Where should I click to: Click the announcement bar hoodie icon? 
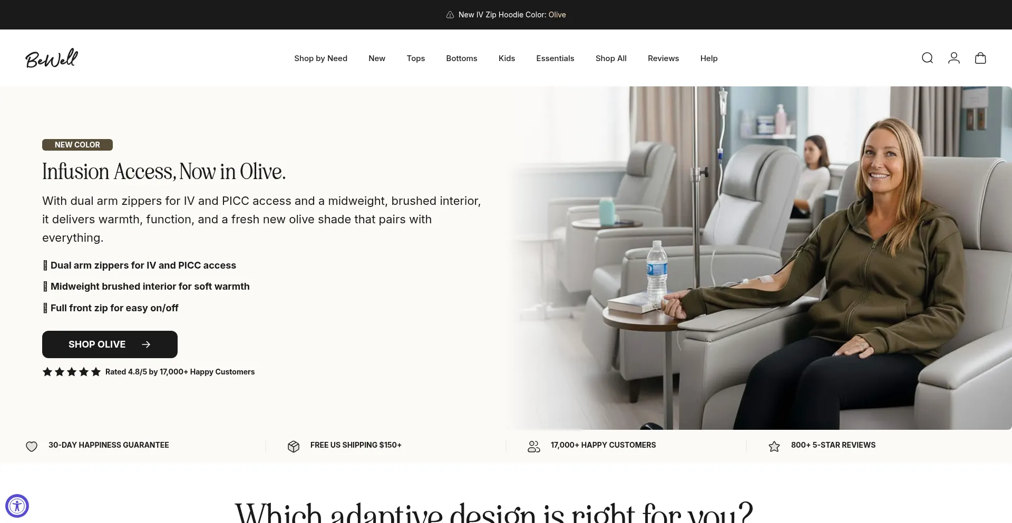[450, 15]
